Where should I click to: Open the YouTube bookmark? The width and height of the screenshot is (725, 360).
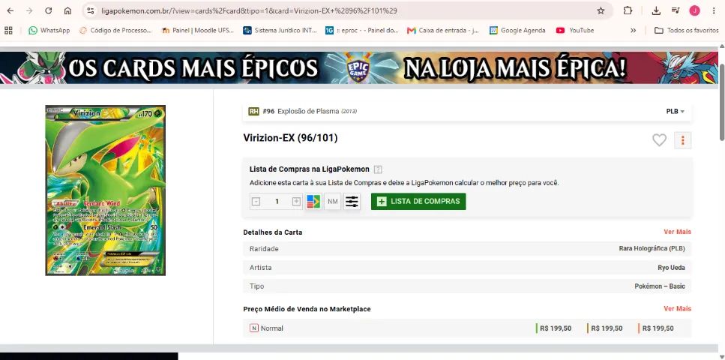pyautogui.click(x=575, y=30)
